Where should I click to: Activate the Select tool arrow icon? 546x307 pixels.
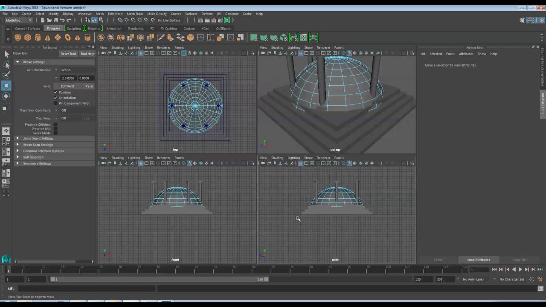[x=6, y=54]
